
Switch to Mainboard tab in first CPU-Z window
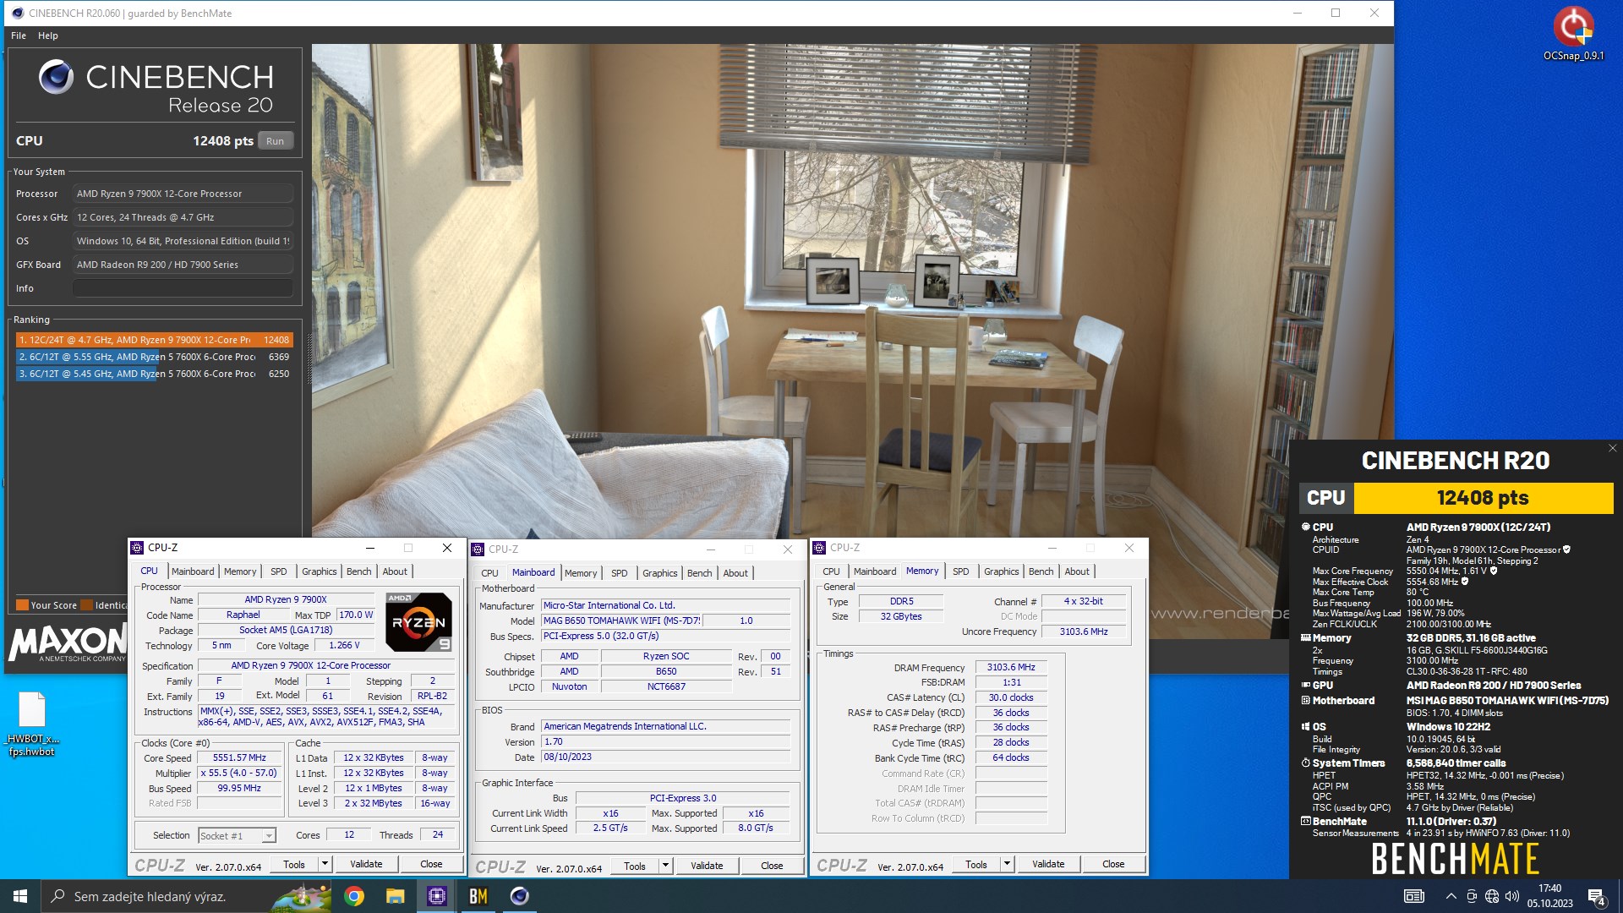pos(193,571)
